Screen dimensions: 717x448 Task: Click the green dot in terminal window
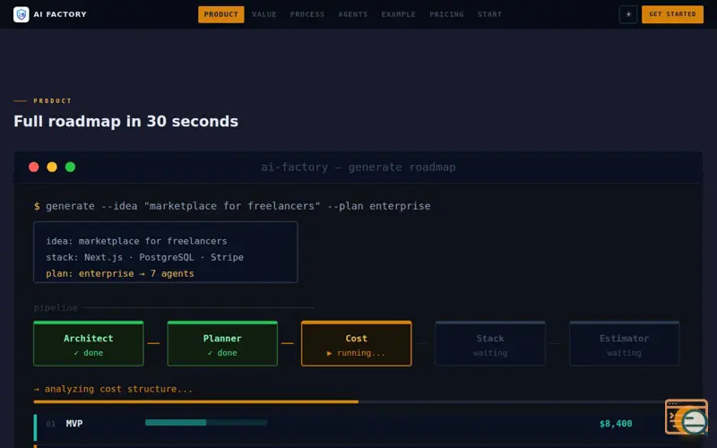click(70, 167)
